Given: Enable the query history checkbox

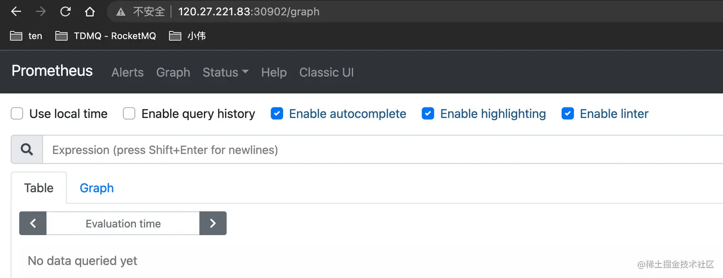Looking at the screenshot, I should point(129,113).
